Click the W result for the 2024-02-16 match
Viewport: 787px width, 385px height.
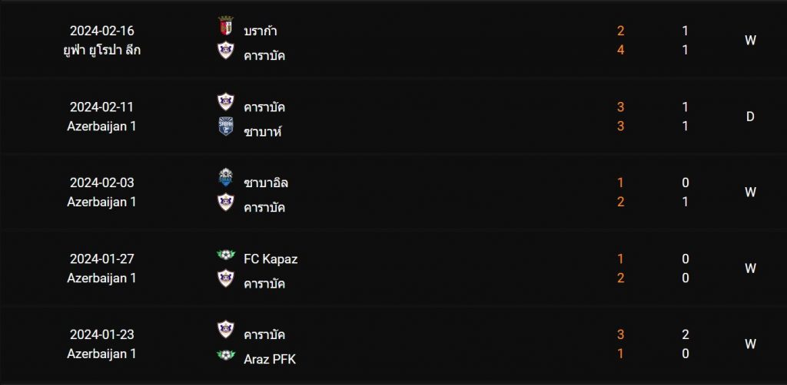click(x=750, y=41)
